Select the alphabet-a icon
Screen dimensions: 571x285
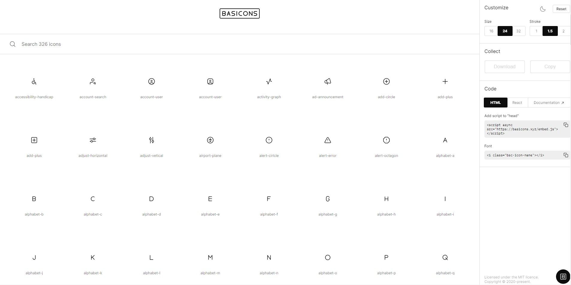(x=445, y=140)
